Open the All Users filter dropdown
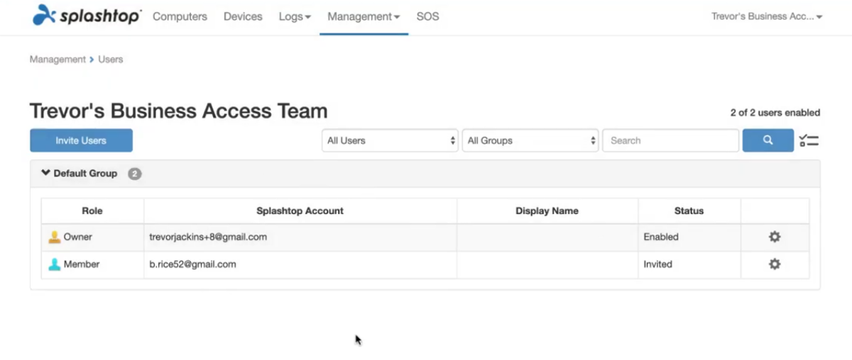This screenshot has height=360, width=852. [x=390, y=140]
